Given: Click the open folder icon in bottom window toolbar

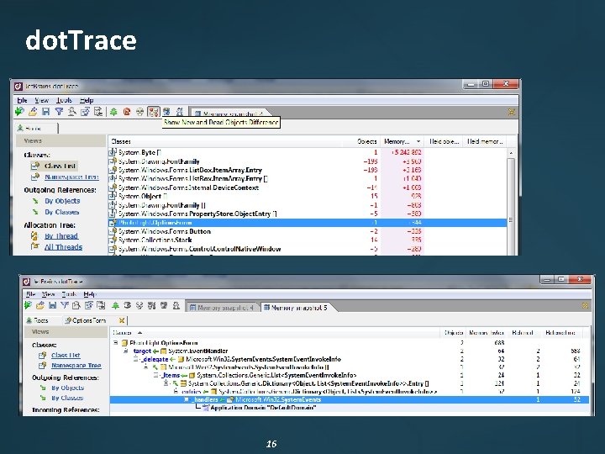Looking at the screenshot, I should pos(40,306).
